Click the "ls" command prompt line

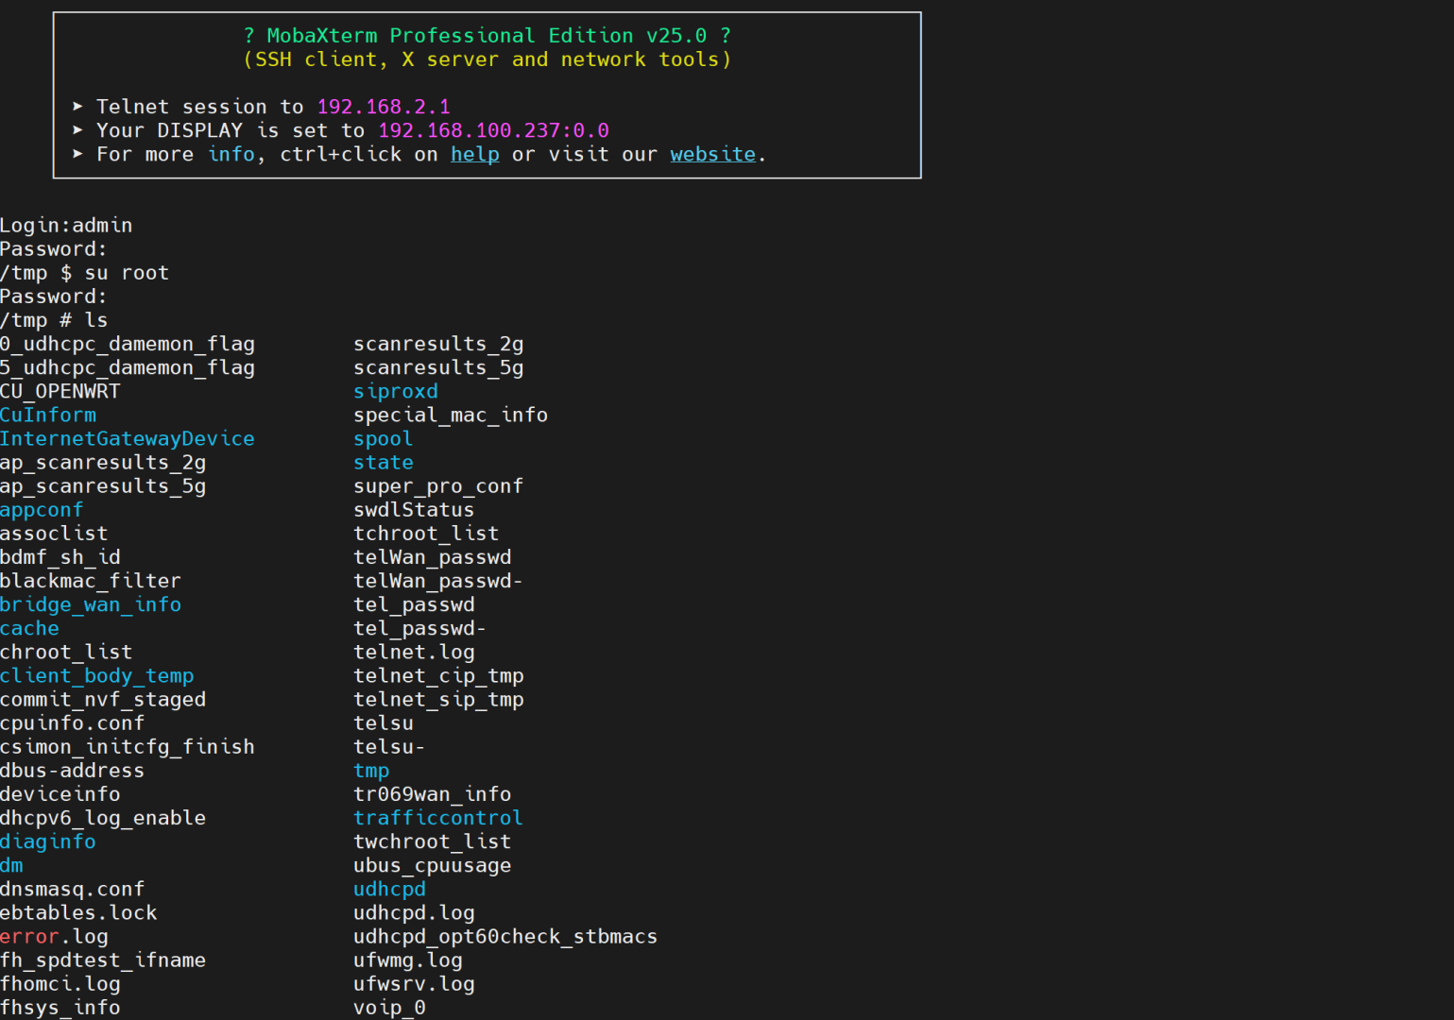click(x=54, y=320)
